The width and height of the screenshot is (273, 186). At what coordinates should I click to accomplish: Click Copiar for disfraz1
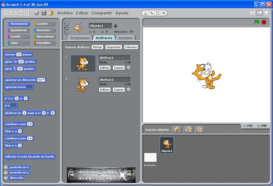pyautogui.click(x=119, y=68)
